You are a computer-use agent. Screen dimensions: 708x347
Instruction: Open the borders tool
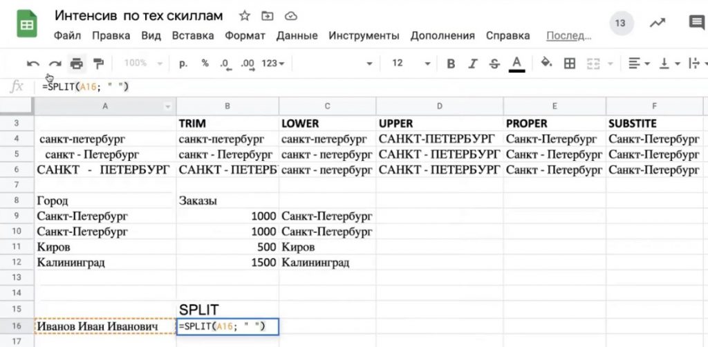570,64
